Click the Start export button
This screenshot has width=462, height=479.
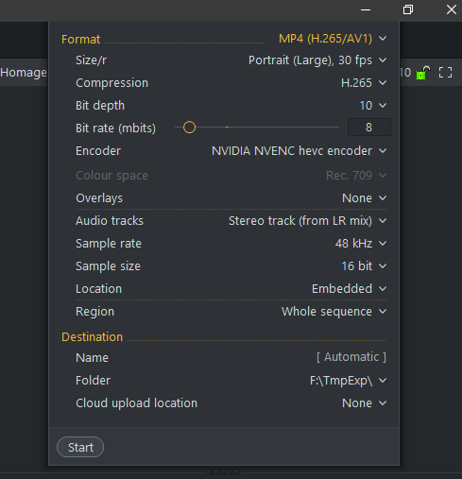[80, 447]
